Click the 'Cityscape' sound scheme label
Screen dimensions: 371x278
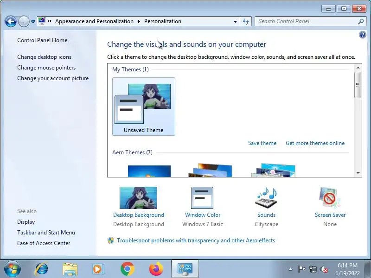[x=266, y=224]
